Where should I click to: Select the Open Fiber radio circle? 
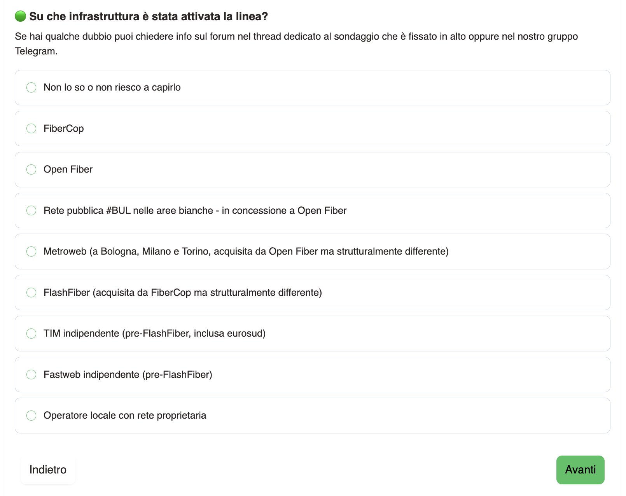coord(31,169)
